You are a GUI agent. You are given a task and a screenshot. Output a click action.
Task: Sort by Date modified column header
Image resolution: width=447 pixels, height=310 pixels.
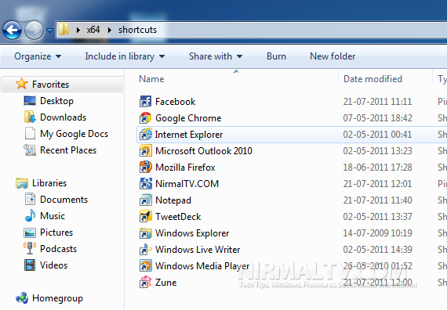tap(372, 79)
